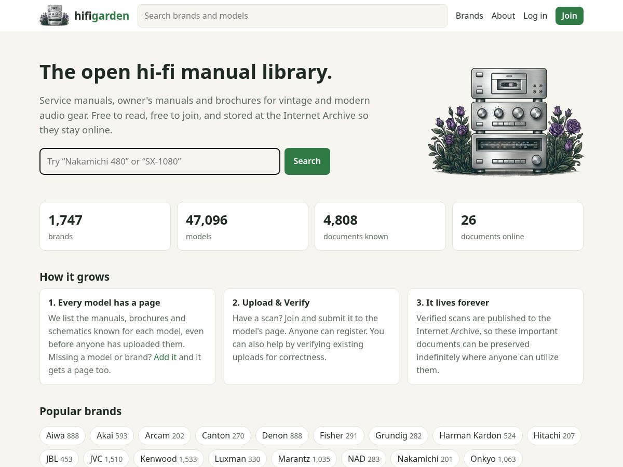
Task: Open the Canton 270 brand chip
Action: coord(223,436)
